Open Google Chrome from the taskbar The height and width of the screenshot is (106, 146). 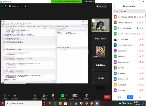click(86, 103)
